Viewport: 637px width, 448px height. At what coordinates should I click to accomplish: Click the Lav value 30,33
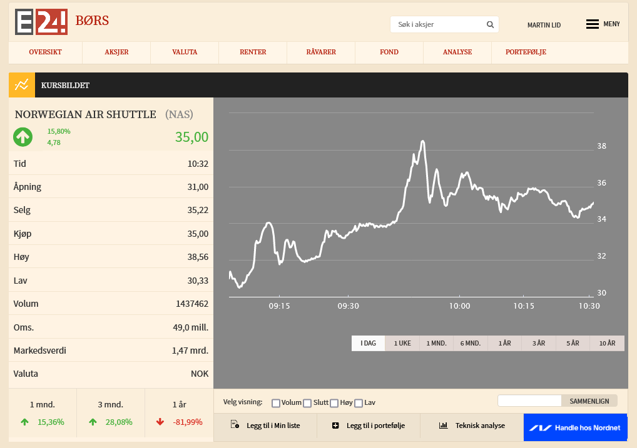(198, 281)
